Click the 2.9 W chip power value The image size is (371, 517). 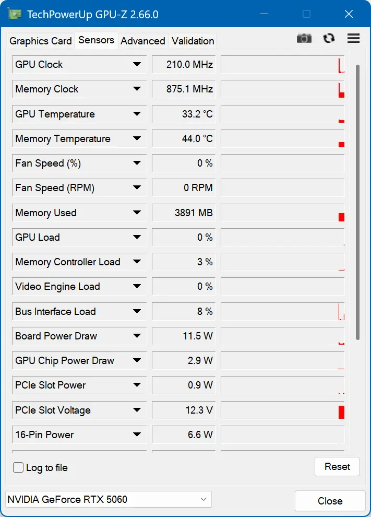184,360
